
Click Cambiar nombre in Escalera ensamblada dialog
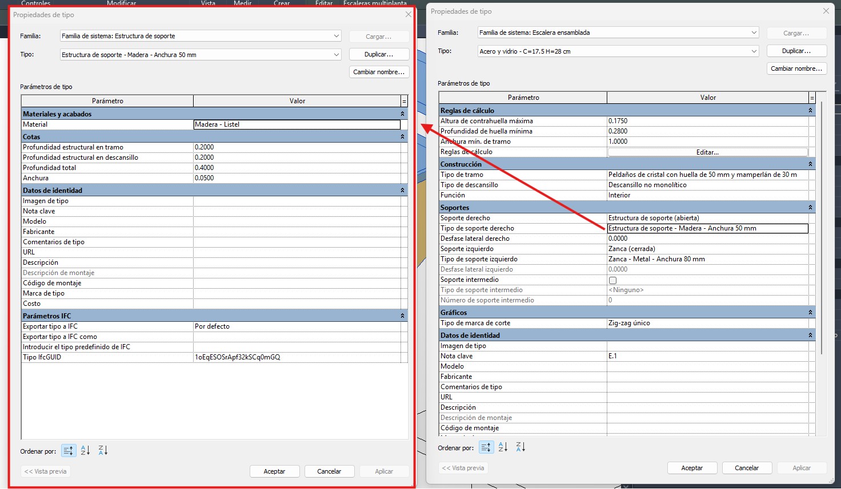click(796, 68)
